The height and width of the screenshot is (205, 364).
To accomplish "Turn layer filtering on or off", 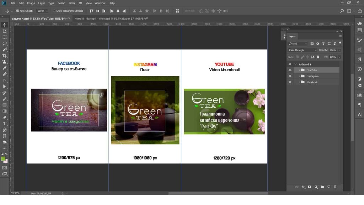I will pos(340,43).
